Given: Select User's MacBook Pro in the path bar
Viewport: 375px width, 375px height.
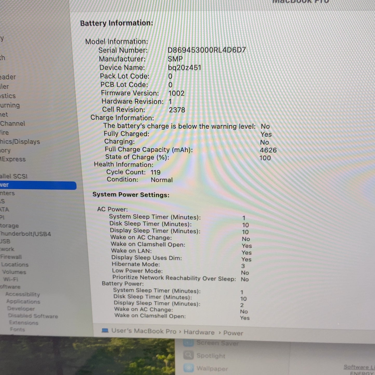Looking at the screenshot, I should point(144,331).
